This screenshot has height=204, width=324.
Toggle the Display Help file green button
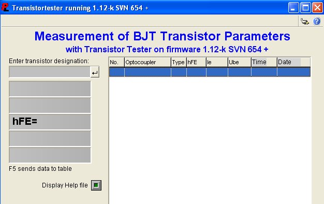(96, 185)
